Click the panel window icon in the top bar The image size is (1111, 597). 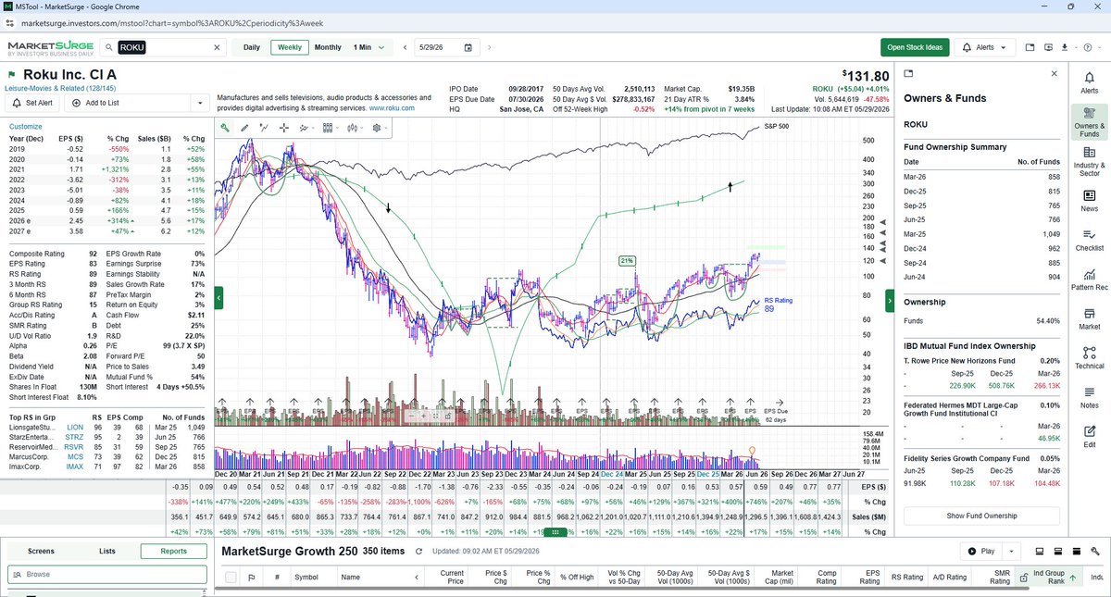[1030, 47]
